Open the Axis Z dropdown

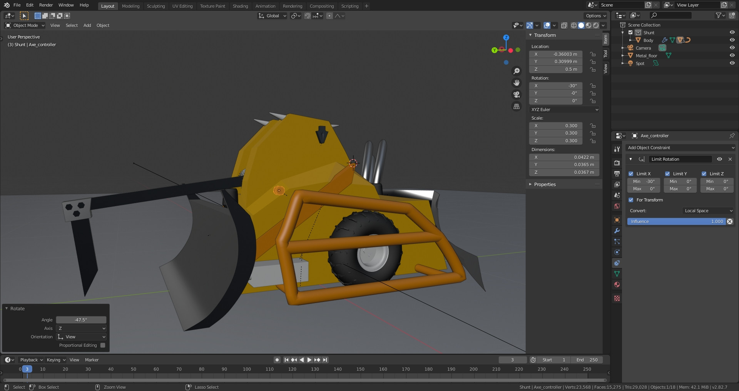pyautogui.click(x=81, y=328)
